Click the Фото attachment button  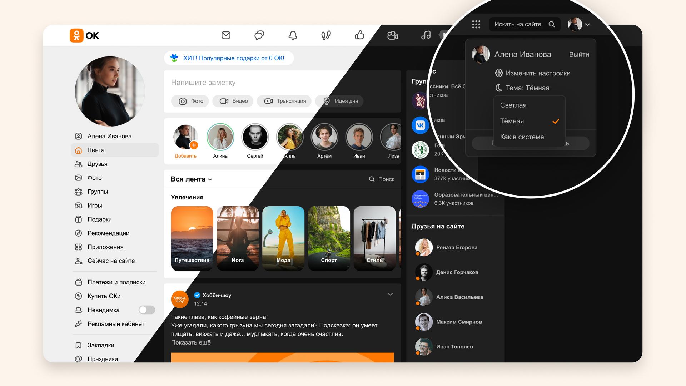[x=190, y=101]
